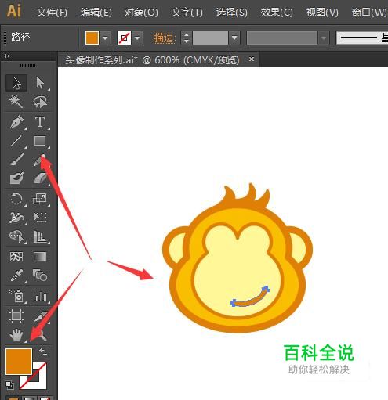Open the 文件(F) menu
The height and width of the screenshot is (400, 388).
pyautogui.click(x=52, y=12)
